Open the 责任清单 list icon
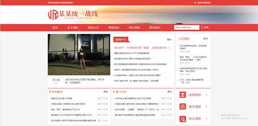Image resolution: width=258 pixels, height=126 pixels. click(x=183, y=106)
